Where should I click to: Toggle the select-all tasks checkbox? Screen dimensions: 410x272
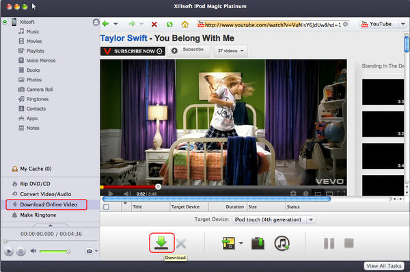[x=106, y=207]
